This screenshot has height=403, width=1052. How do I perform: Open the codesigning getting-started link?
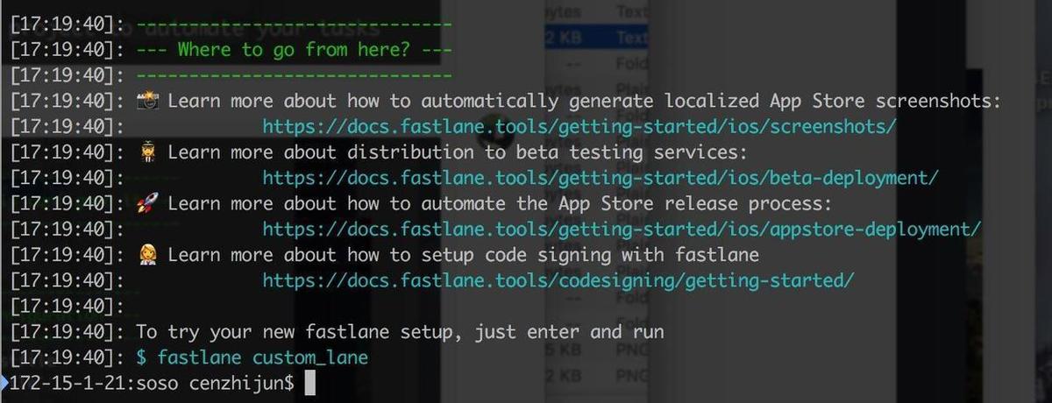tap(558, 281)
